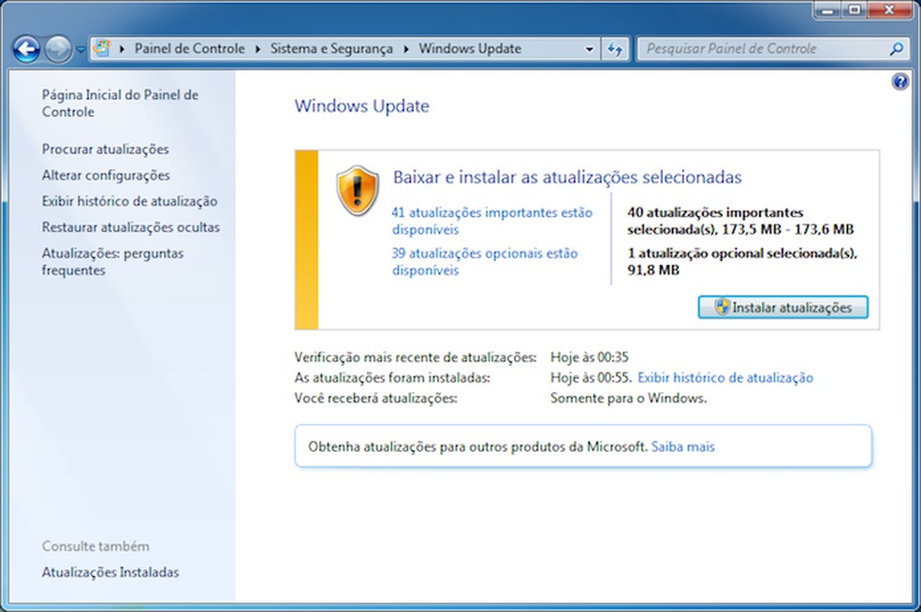Open Alterar configurações
Image resolution: width=921 pixels, height=612 pixels.
(106, 175)
